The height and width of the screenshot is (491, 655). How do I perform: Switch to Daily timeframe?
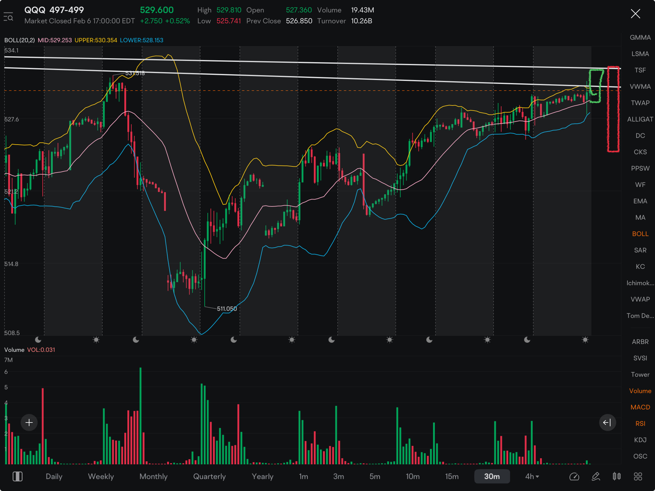click(54, 476)
